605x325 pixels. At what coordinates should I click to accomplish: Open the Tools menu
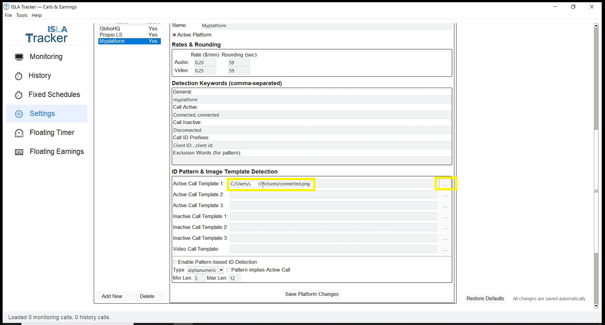pyautogui.click(x=21, y=15)
